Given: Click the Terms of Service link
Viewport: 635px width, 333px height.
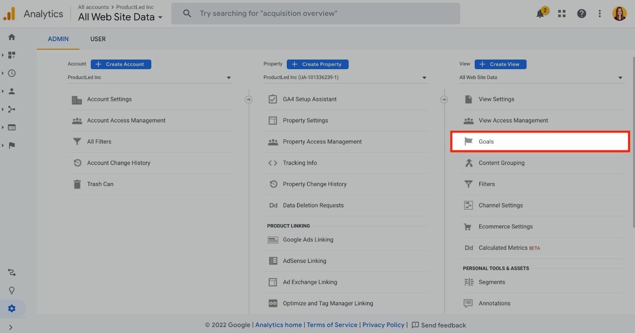Looking at the screenshot, I should (332, 325).
